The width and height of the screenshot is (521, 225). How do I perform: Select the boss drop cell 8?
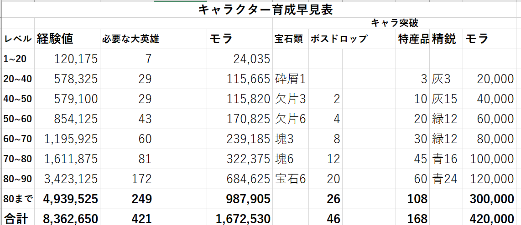click(325, 139)
